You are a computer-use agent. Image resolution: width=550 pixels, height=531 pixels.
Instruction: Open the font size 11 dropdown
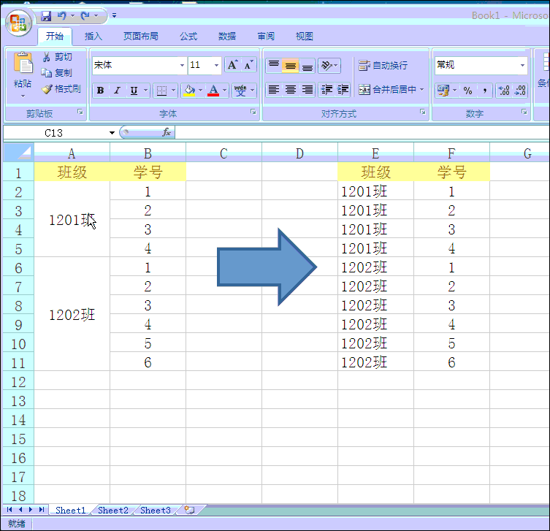pyautogui.click(x=216, y=65)
